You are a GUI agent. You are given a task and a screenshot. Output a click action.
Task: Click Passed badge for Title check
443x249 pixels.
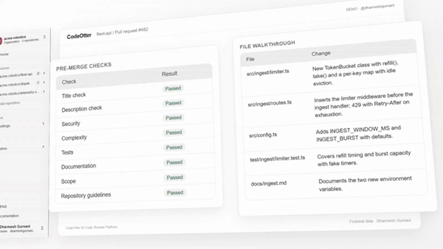pos(173,88)
